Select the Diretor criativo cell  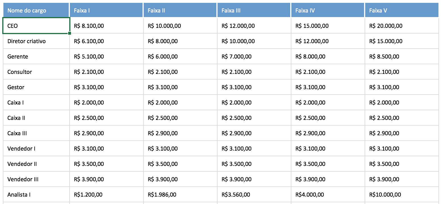(36, 41)
